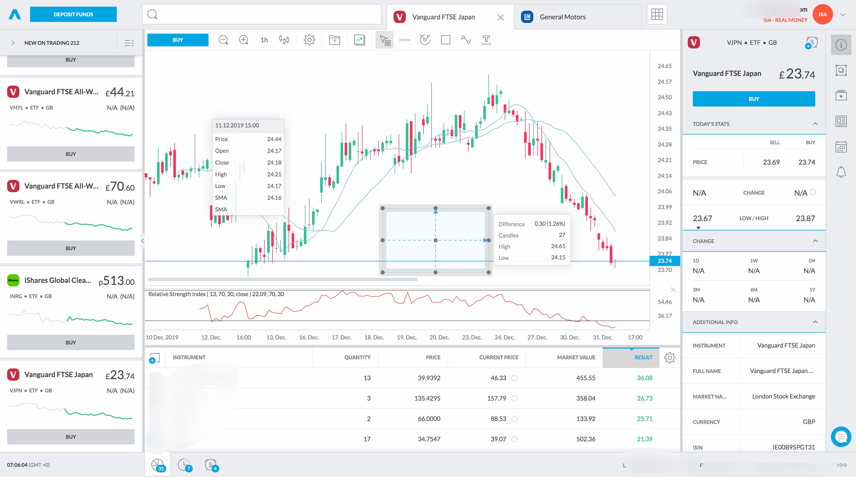856x477 pixels.
Task: Open the video tutorials sidebar icon
Action: tap(841, 96)
